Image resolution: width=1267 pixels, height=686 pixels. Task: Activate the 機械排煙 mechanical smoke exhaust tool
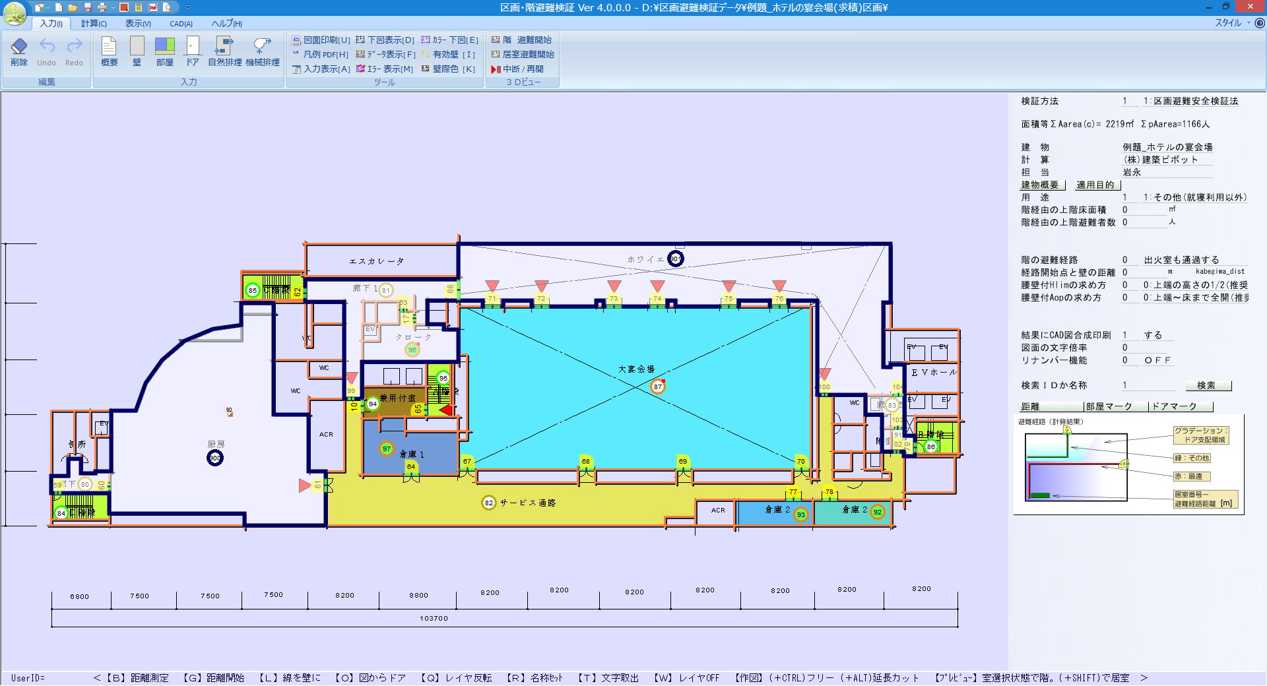click(262, 51)
